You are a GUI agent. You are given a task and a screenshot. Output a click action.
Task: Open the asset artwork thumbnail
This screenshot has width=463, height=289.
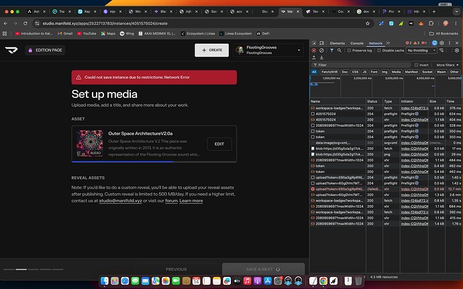click(90, 143)
